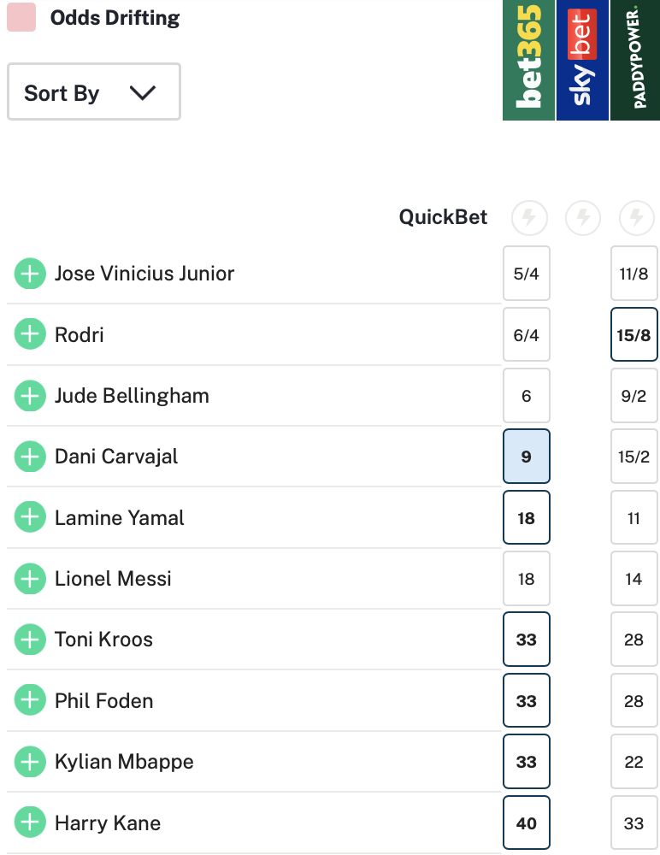Click the Odds Drifting pink color swatch

[21, 18]
